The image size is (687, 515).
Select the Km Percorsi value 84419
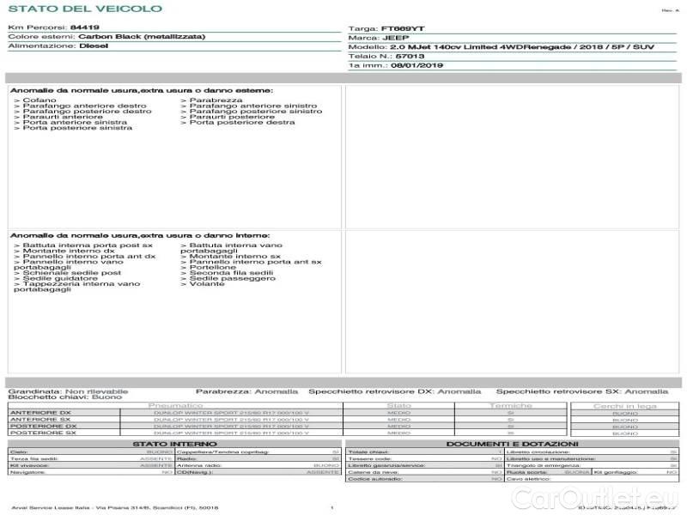point(84,27)
